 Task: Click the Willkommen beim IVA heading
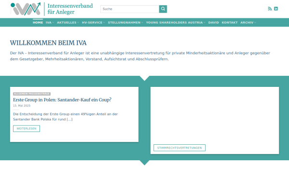pyautogui.click(x=48, y=43)
